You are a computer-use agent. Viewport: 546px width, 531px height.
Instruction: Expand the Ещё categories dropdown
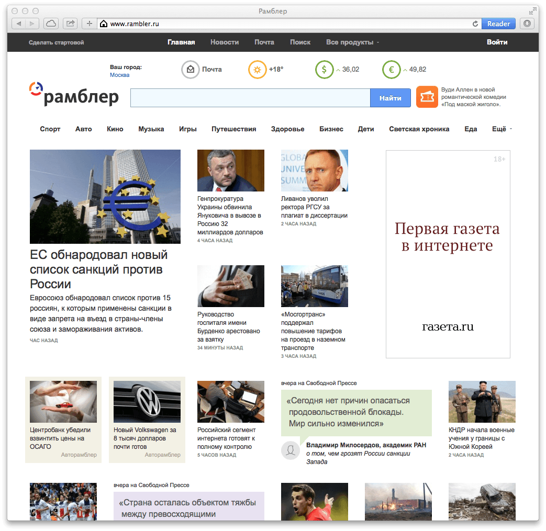(x=502, y=129)
